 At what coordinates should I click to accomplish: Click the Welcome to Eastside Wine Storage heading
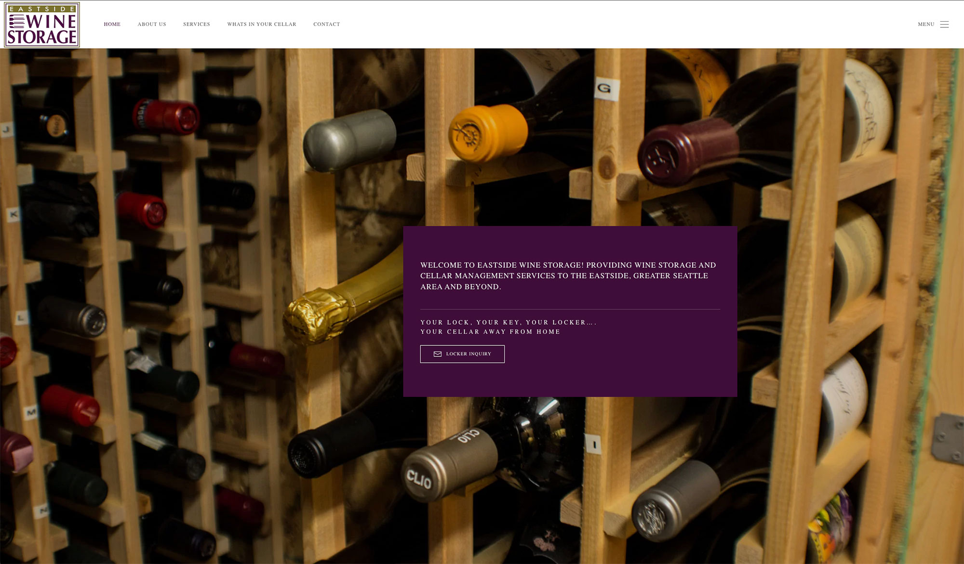[x=568, y=275]
